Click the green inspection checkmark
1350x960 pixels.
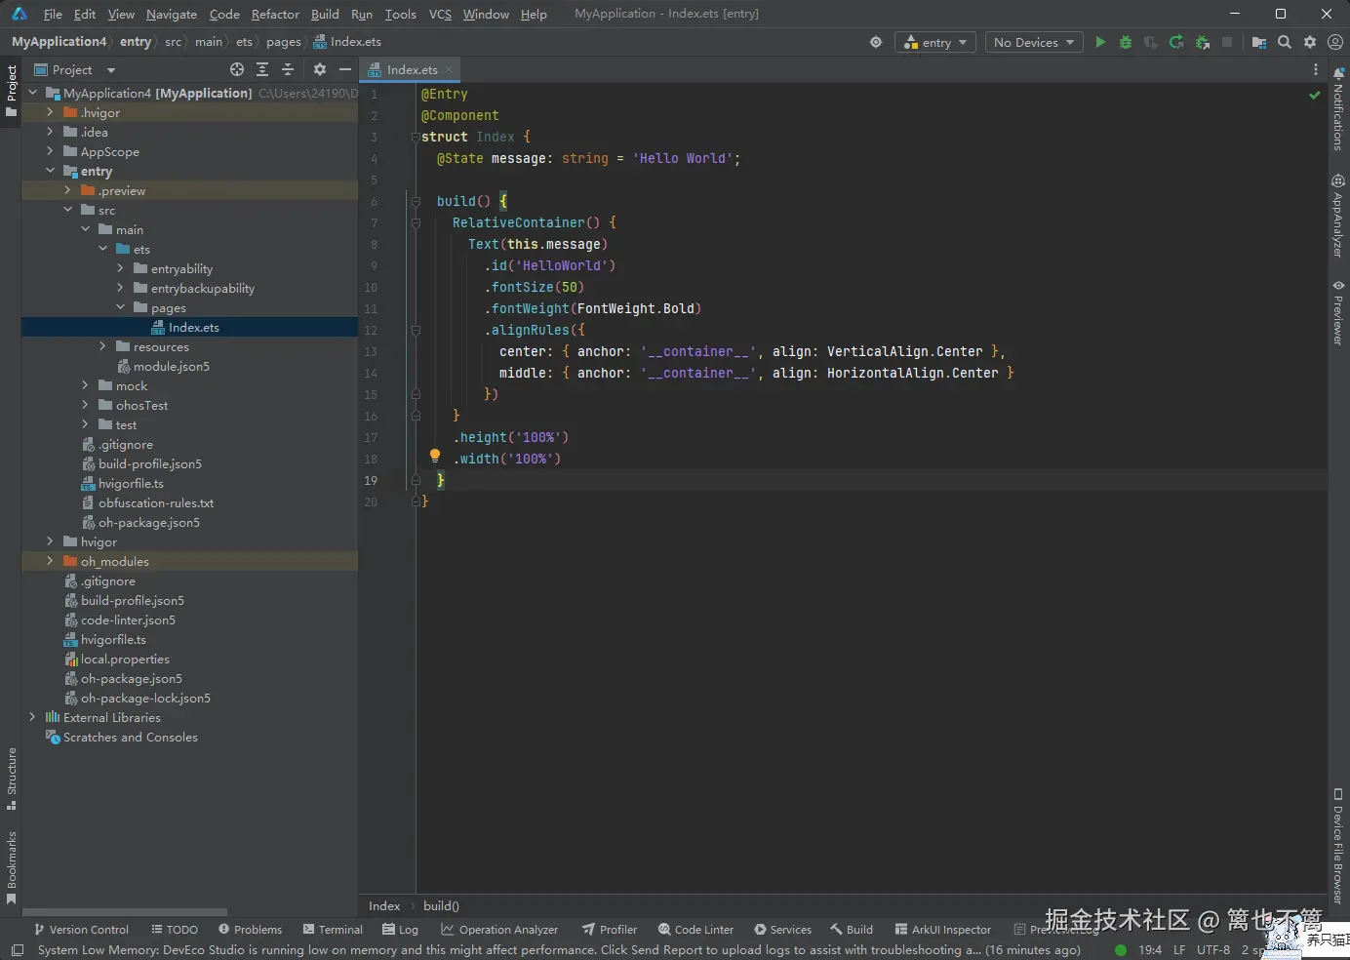(x=1315, y=95)
